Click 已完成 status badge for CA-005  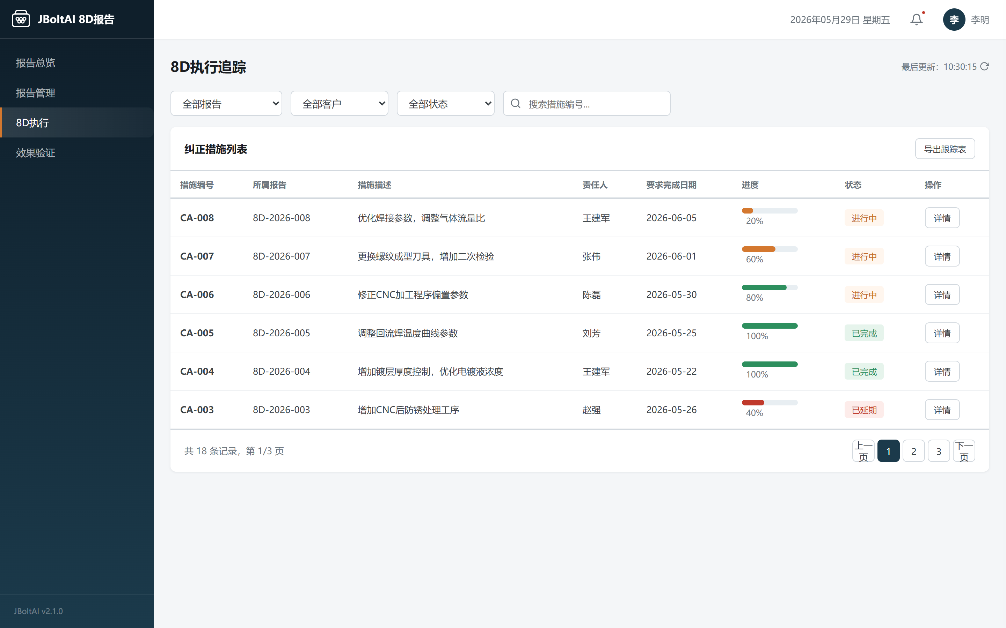pos(864,333)
